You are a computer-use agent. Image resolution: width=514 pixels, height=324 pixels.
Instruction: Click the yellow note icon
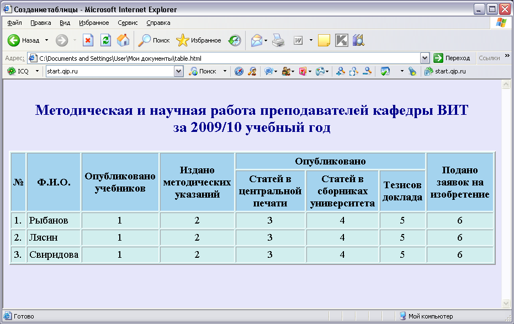tap(324, 40)
